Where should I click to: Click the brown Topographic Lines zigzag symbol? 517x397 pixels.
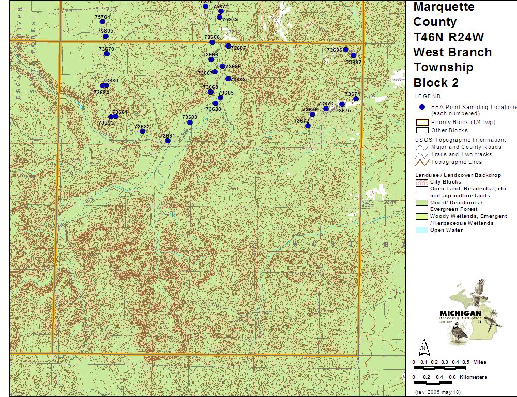tap(422, 162)
